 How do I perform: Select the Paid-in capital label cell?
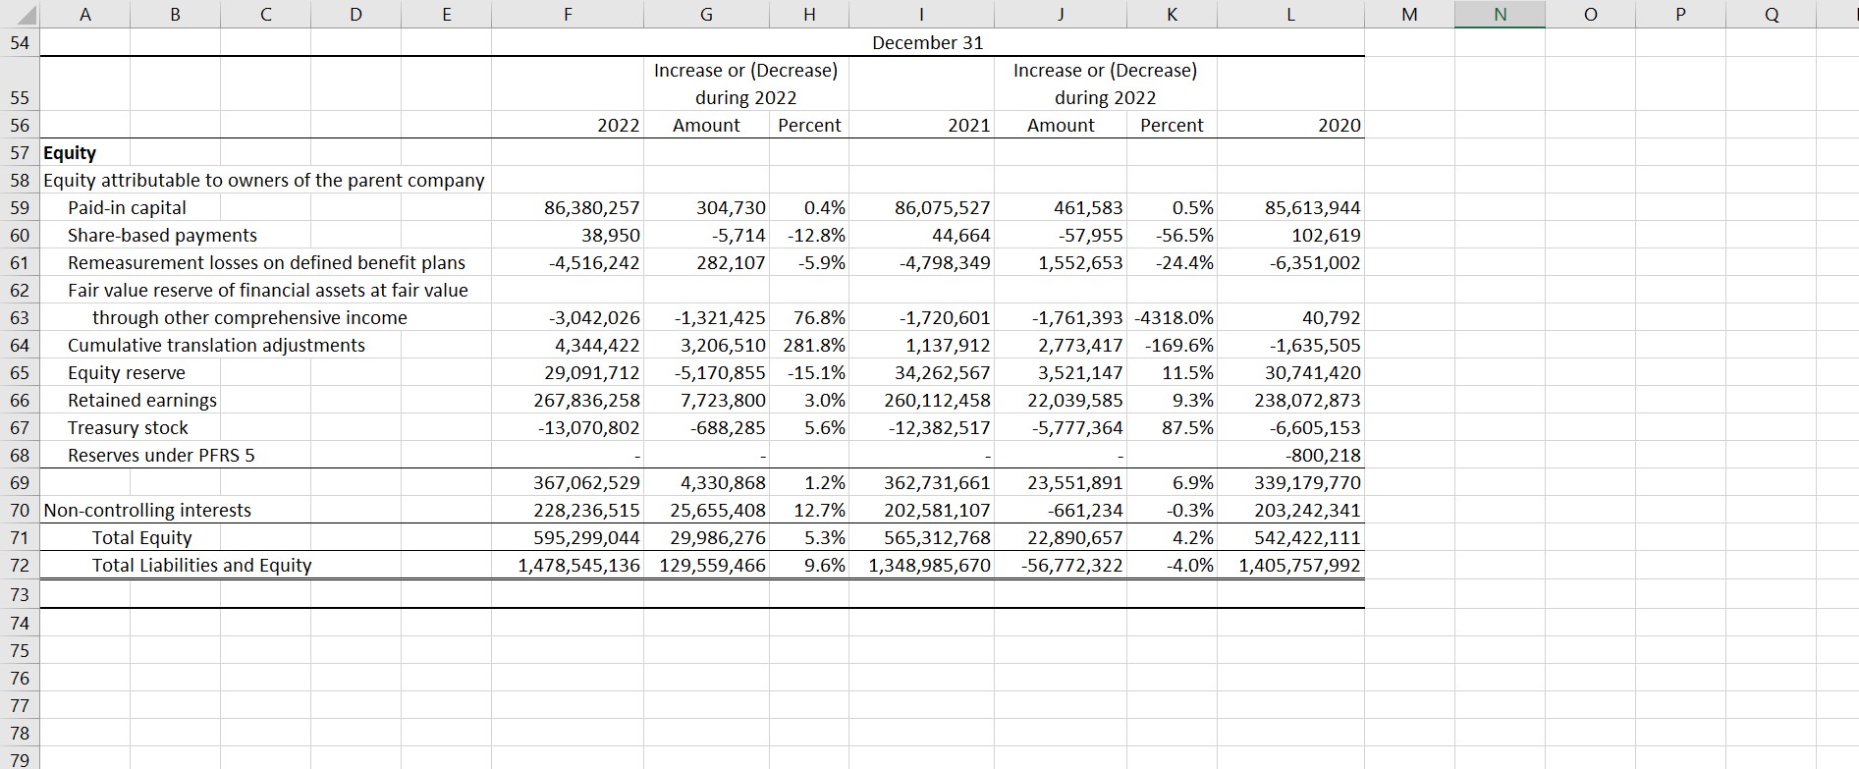(x=127, y=207)
